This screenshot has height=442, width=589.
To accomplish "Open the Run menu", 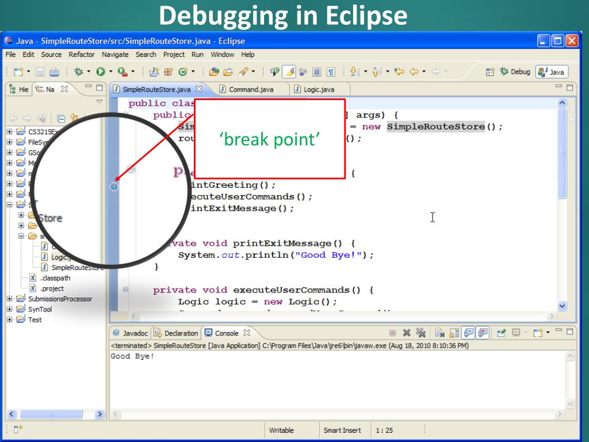I will pyautogui.click(x=198, y=55).
